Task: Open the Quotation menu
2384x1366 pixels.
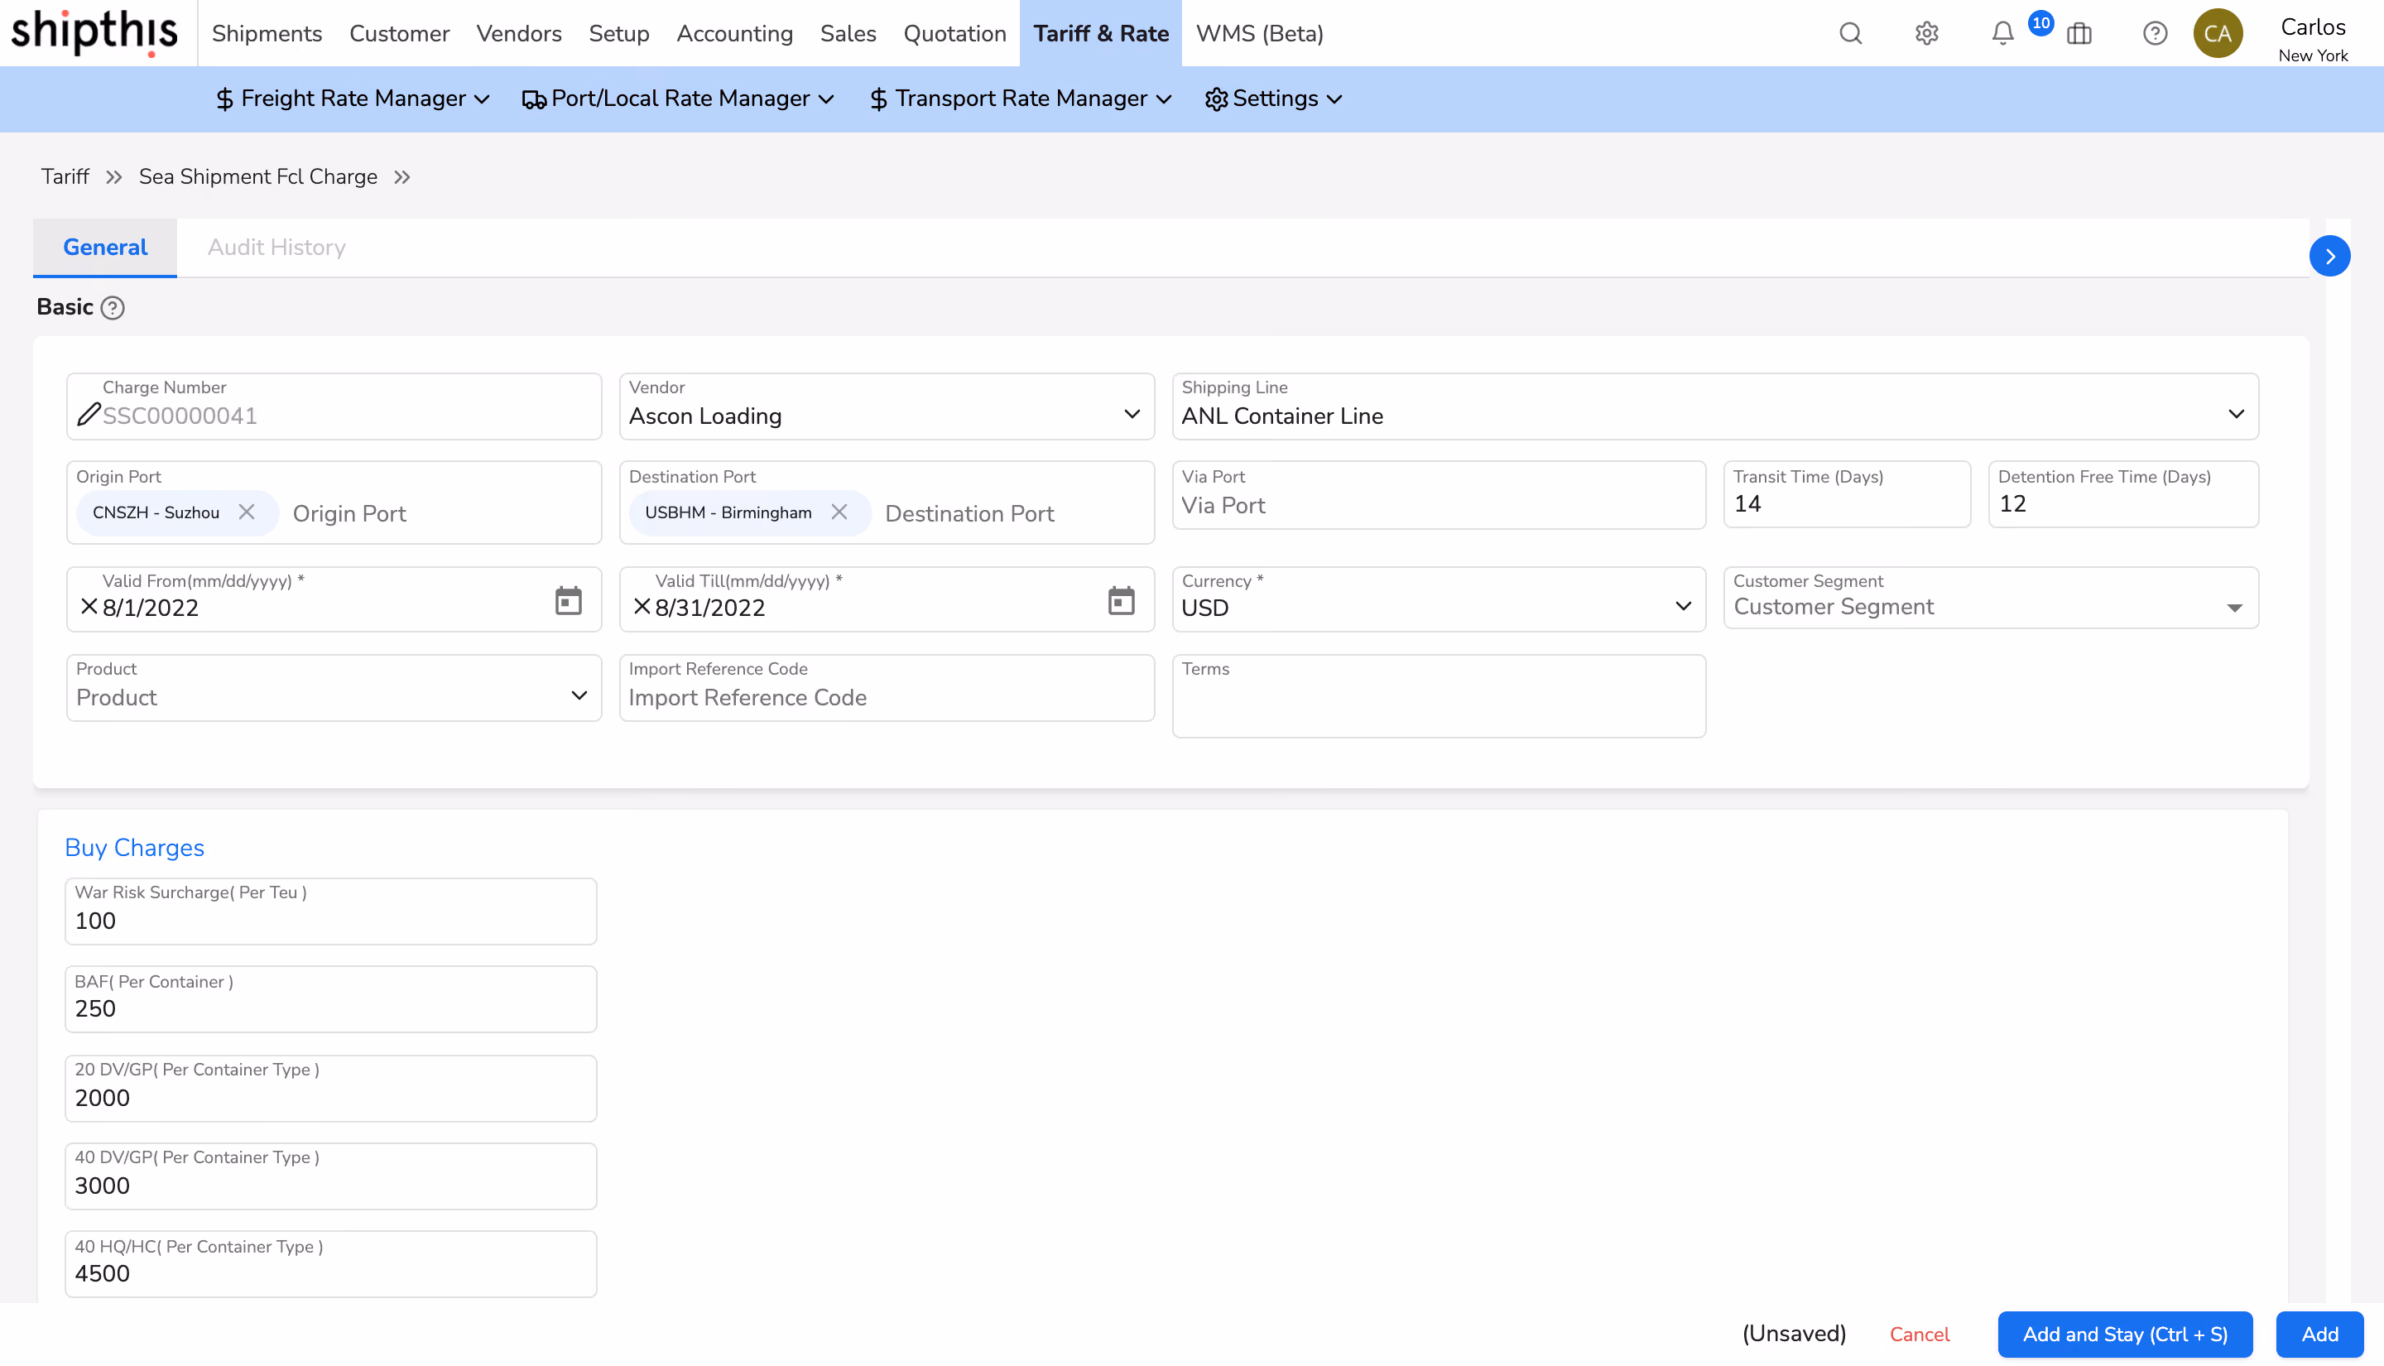Action: coord(954,34)
